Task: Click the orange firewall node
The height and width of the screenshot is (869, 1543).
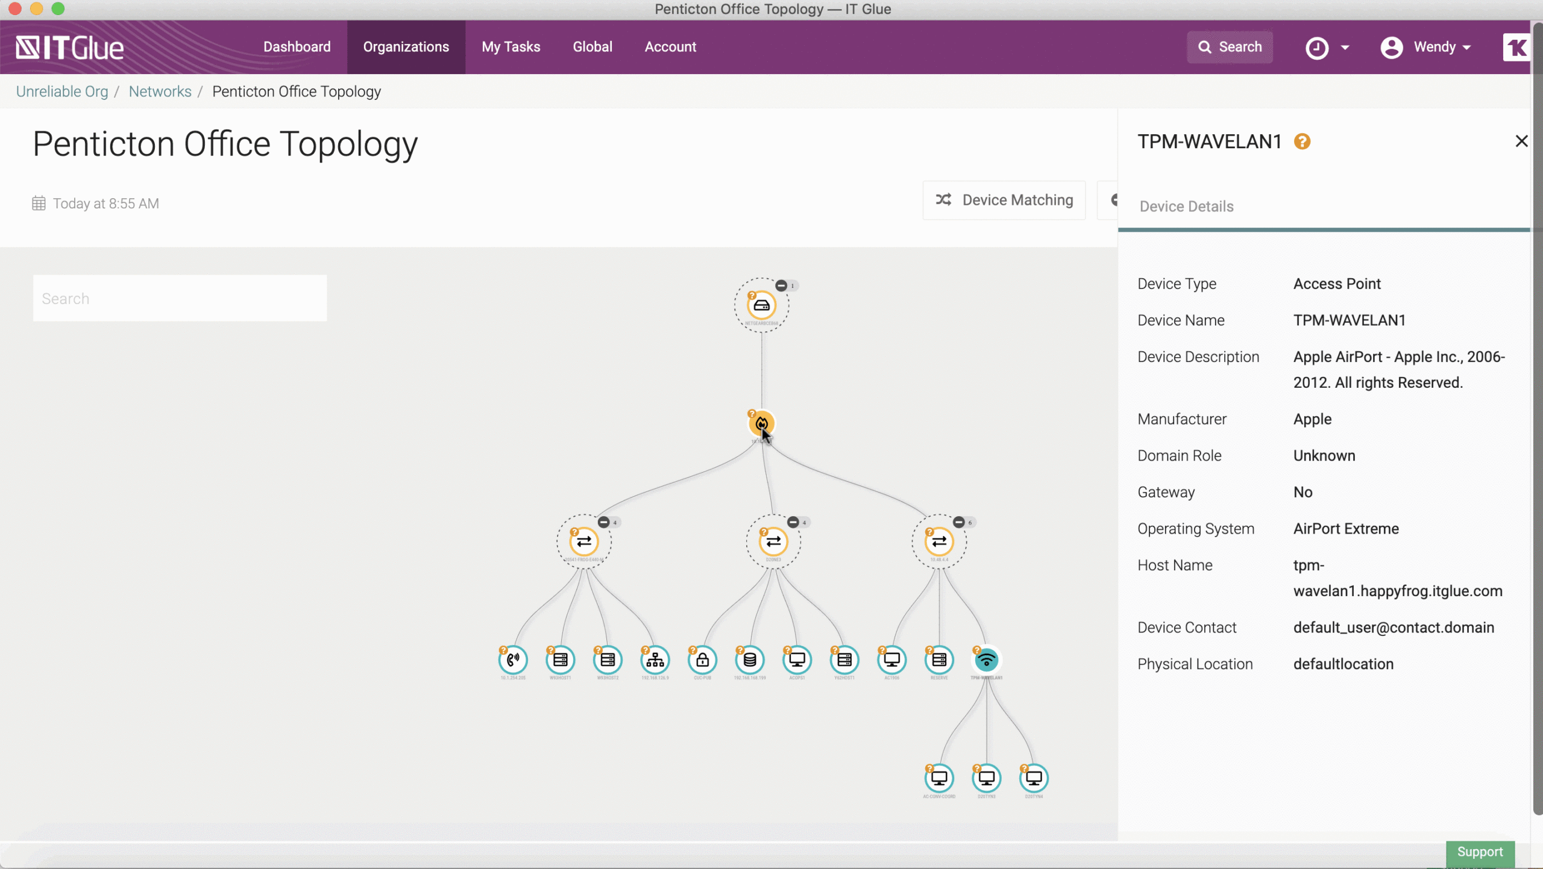Action: 761,423
